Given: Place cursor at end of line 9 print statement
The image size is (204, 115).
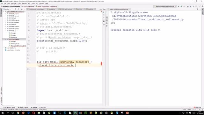Looking at the screenshot, I should pyautogui.click(x=87, y=41).
